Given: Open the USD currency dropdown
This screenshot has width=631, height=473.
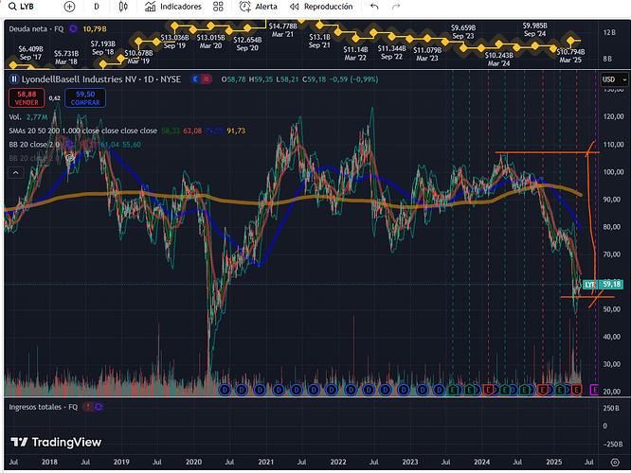Looking at the screenshot, I should 613,79.
